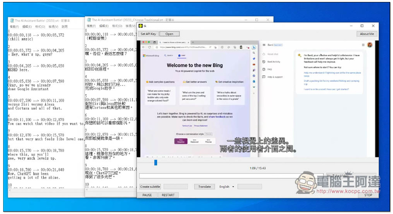Open 檢視(V) menu in first Notepad window

[x=53, y=27]
